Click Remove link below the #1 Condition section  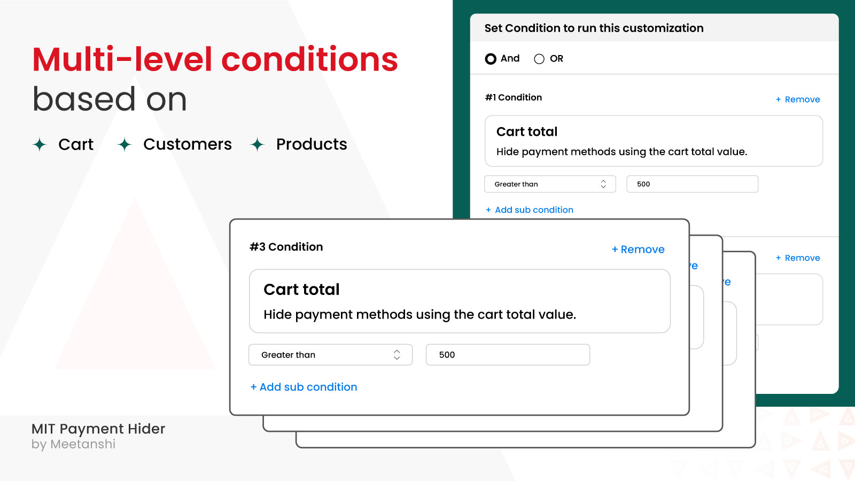(798, 258)
